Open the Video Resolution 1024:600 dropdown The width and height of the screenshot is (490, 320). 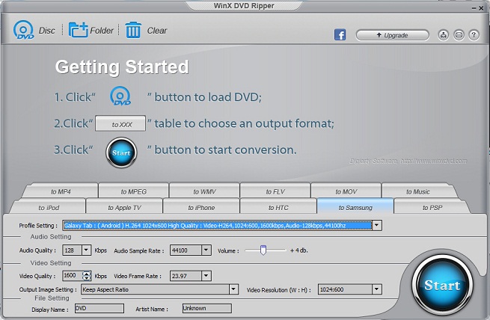coord(377,289)
